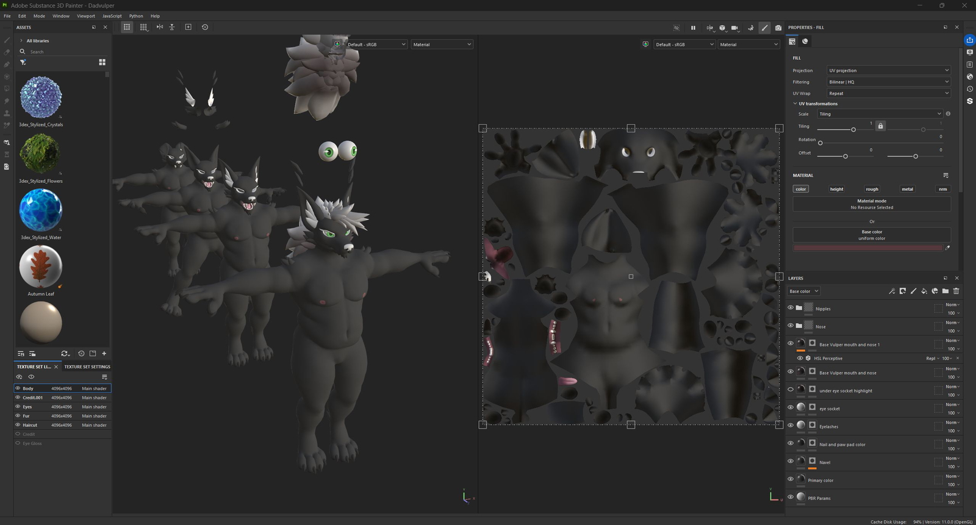This screenshot has height=525, width=976.
Task: Click the camera screenshot icon in toolbar
Action: pos(778,27)
